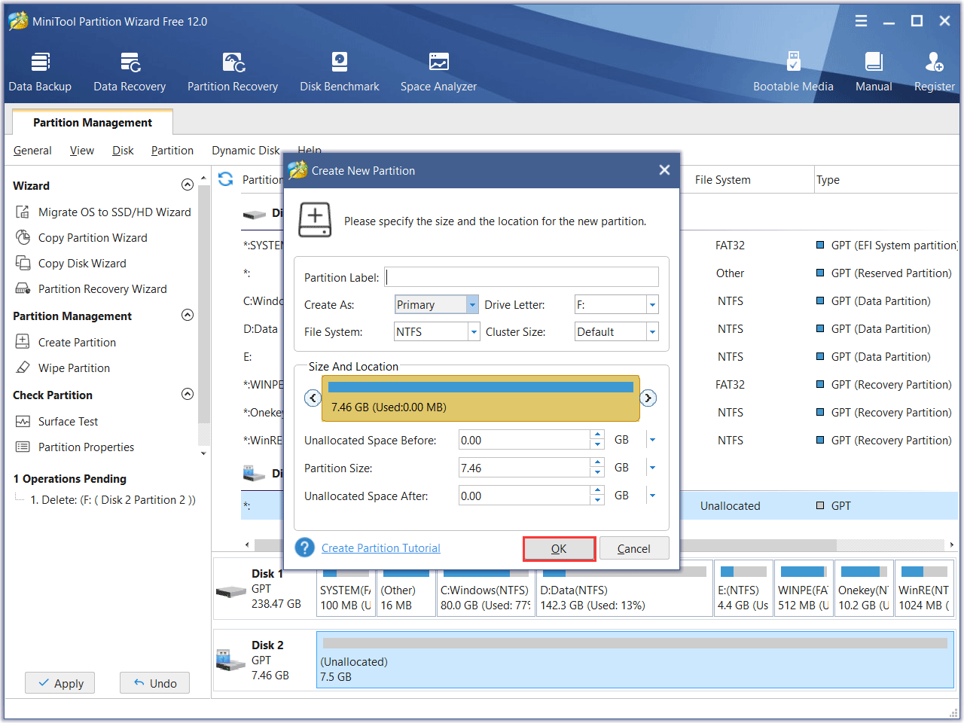Click the refresh icon beside the Partition column
The height and width of the screenshot is (723, 964).
point(225,179)
